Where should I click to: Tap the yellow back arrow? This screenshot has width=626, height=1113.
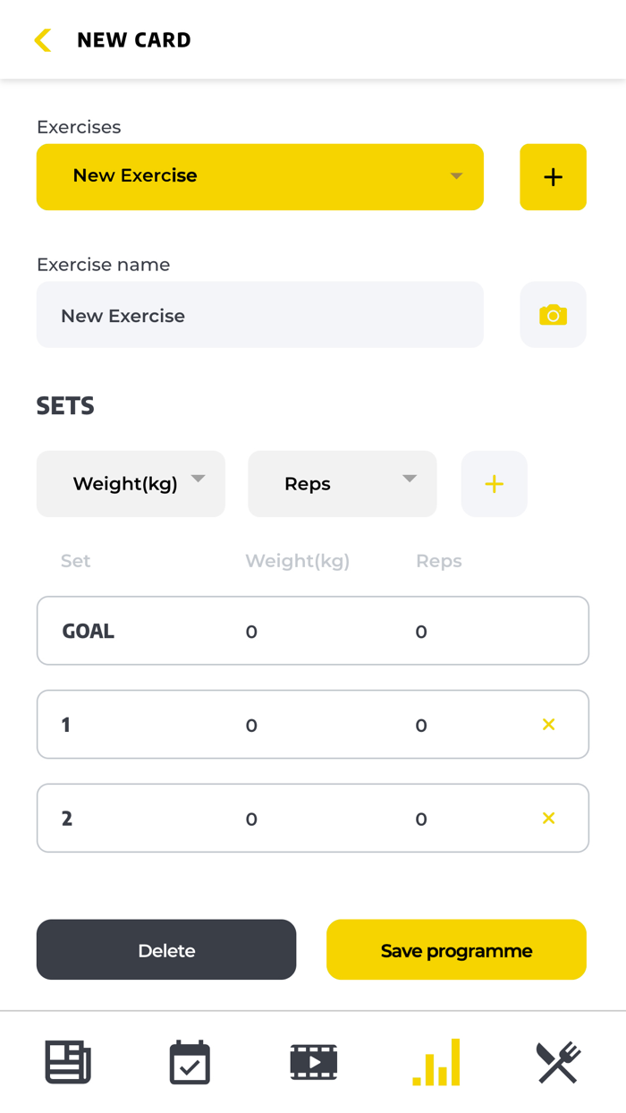point(42,39)
